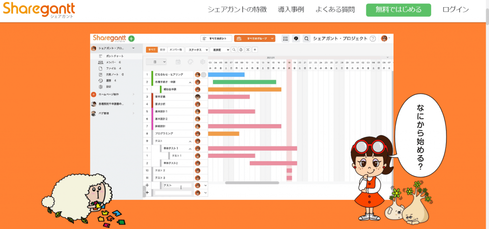Viewport: 489px width, 229px height.
Task: Open the color palette icon above the task list
Action: click(190, 62)
